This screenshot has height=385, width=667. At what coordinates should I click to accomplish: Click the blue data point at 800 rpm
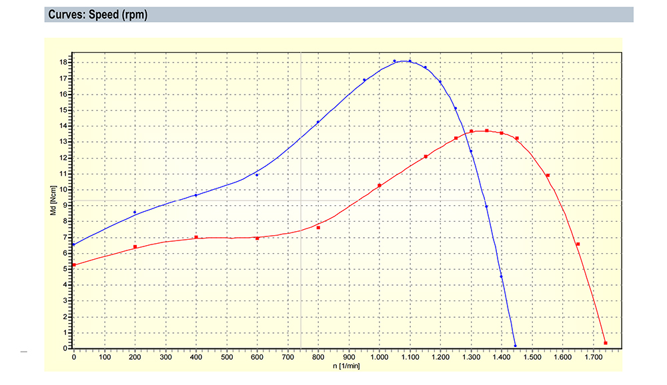[318, 122]
